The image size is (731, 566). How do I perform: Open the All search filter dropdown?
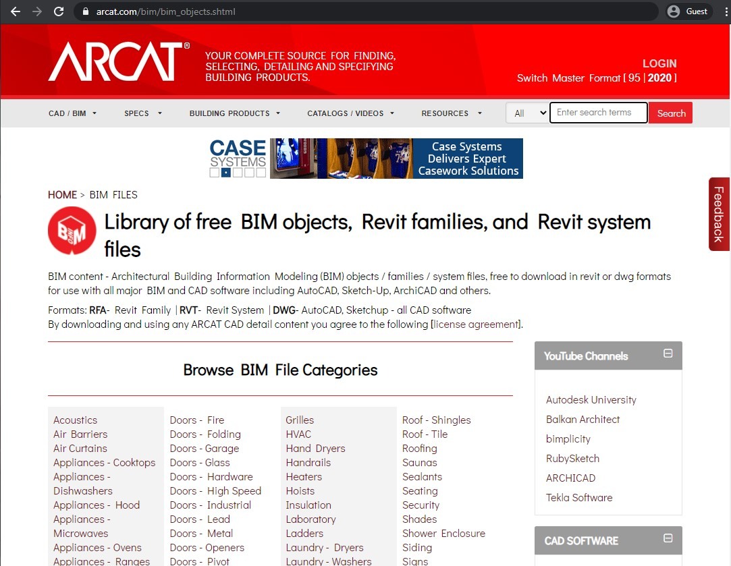click(527, 113)
